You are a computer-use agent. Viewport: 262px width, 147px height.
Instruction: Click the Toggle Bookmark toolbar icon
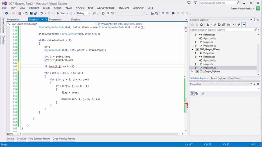pyautogui.click(x=173, y=13)
